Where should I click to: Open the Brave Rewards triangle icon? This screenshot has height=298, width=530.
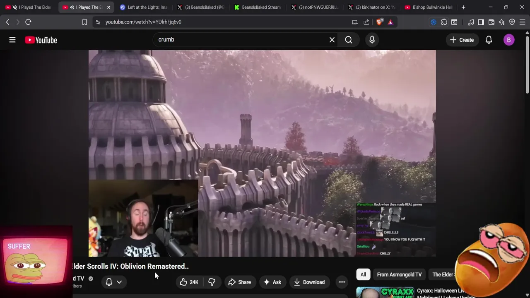click(x=390, y=22)
